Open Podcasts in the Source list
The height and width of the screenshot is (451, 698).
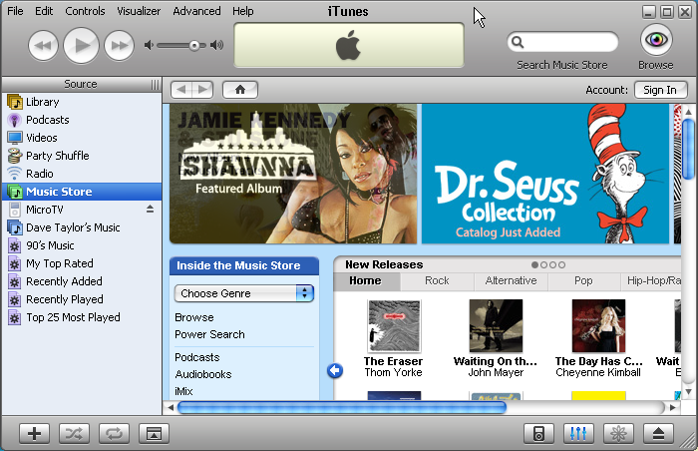coord(82,120)
